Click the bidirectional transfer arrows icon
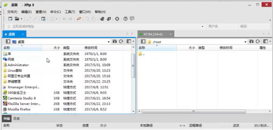The width and height of the screenshot is (273, 130). 79,19
